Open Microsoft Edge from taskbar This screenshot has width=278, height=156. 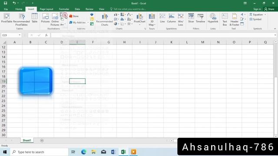[x=83, y=152]
